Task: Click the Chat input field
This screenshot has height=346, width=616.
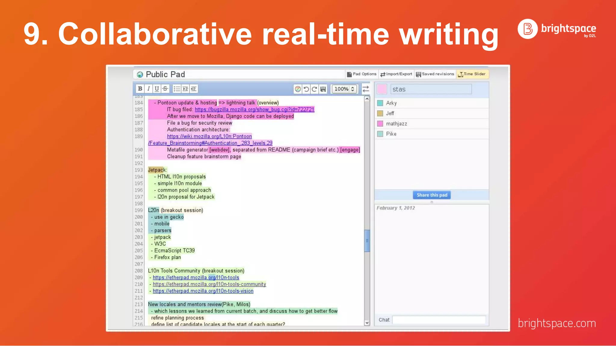Action: [x=439, y=320]
